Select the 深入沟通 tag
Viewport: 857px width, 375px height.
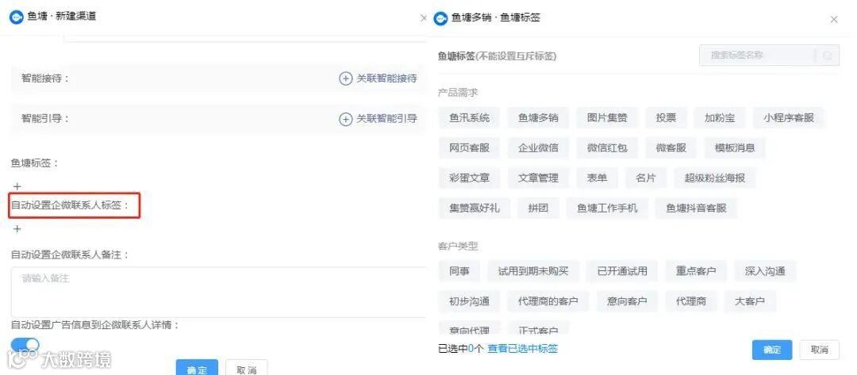pos(765,271)
